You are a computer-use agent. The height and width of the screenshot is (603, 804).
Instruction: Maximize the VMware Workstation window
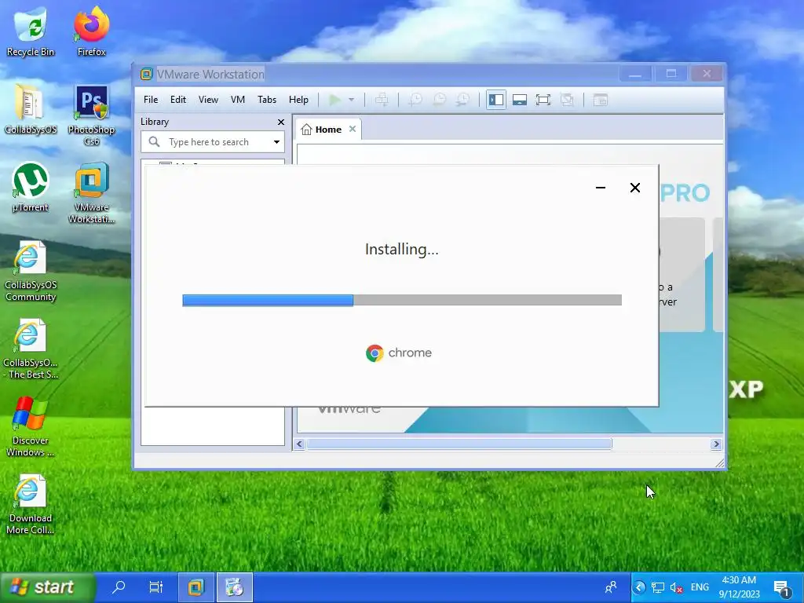[x=671, y=74]
